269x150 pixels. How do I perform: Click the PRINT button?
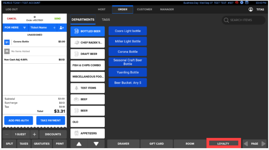(60, 144)
